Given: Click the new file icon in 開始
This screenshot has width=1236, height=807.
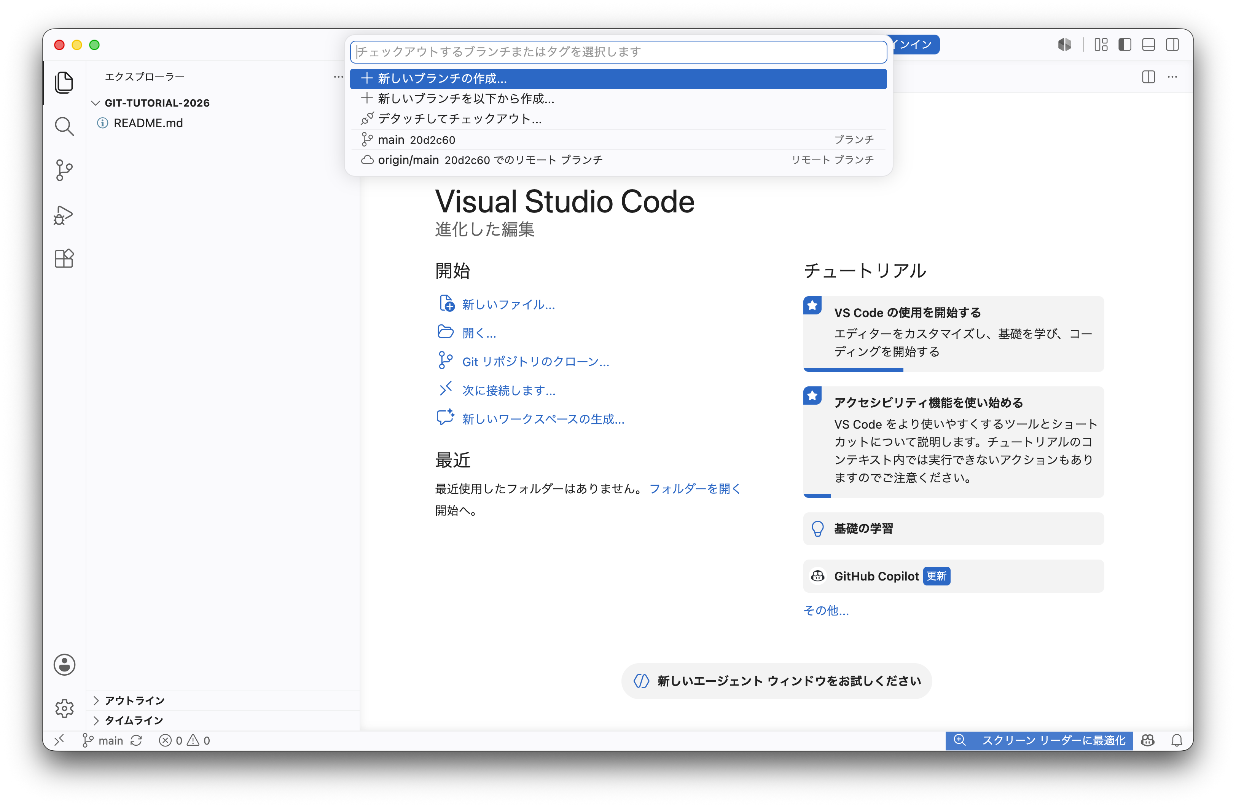Looking at the screenshot, I should 447,303.
